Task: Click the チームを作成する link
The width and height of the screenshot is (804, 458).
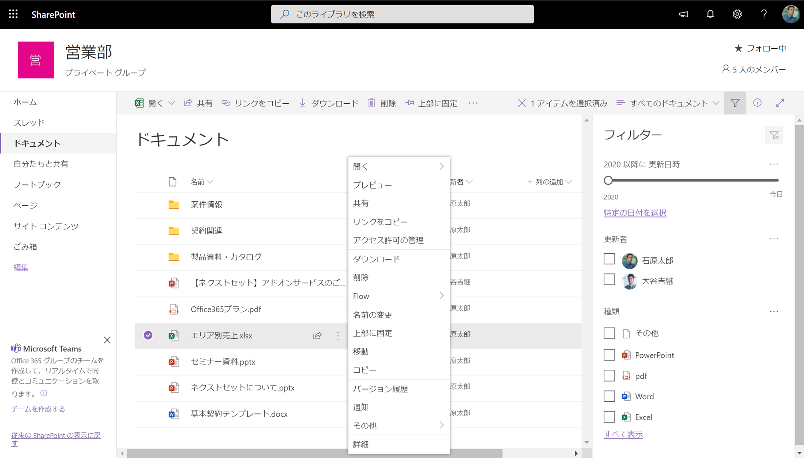Action: (x=38, y=409)
